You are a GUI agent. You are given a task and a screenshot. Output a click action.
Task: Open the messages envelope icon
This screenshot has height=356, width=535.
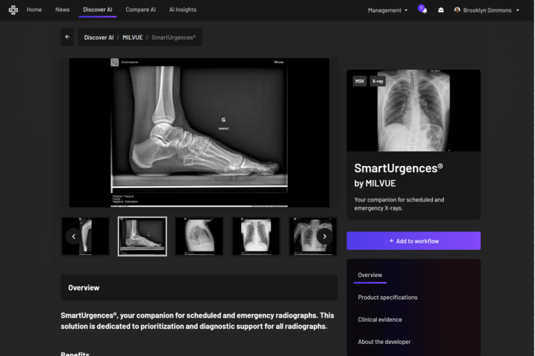point(441,10)
